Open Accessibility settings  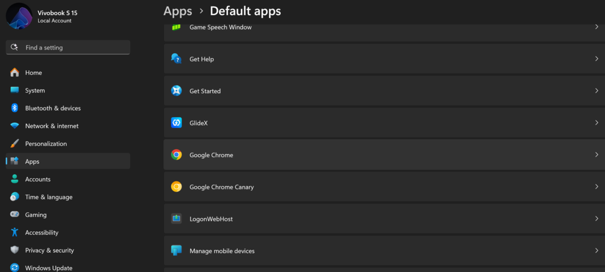point(68,232)
